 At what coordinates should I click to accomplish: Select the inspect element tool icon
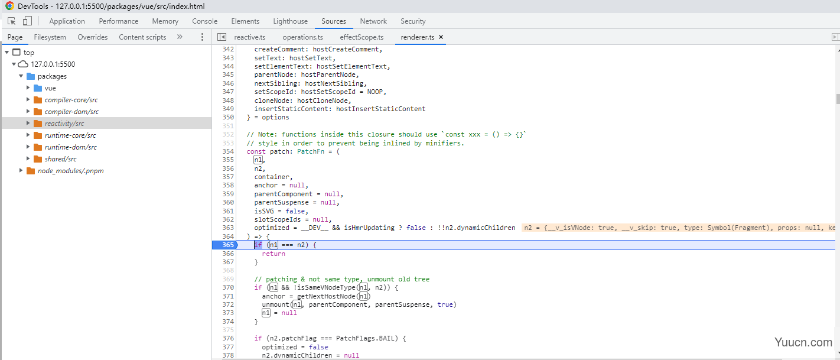click(x=12, y=21)
